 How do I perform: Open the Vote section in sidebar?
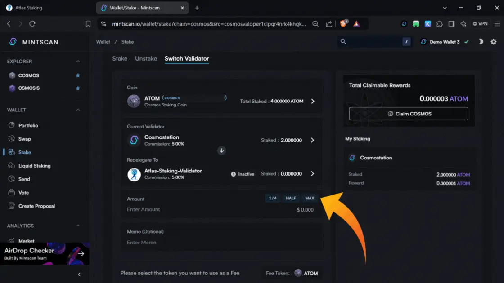[23, 193]
